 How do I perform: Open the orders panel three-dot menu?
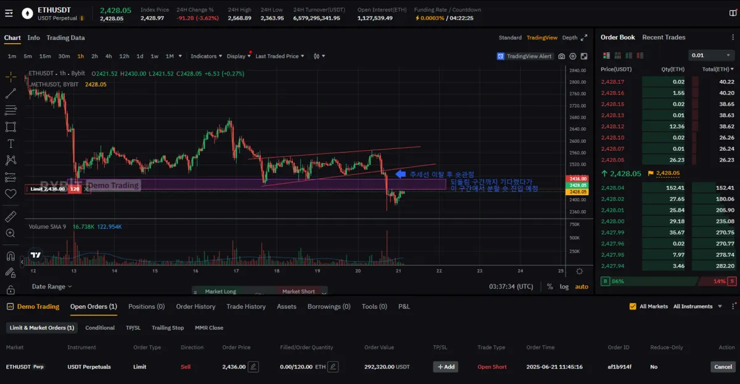(x=732, y=306)
